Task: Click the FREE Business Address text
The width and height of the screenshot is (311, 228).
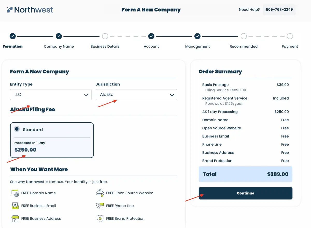Action: tap(41, 218)
